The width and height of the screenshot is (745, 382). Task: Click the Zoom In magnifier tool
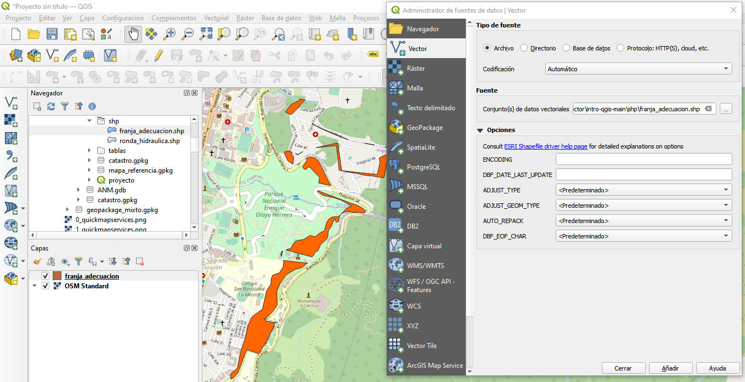[x=170, y=34]
